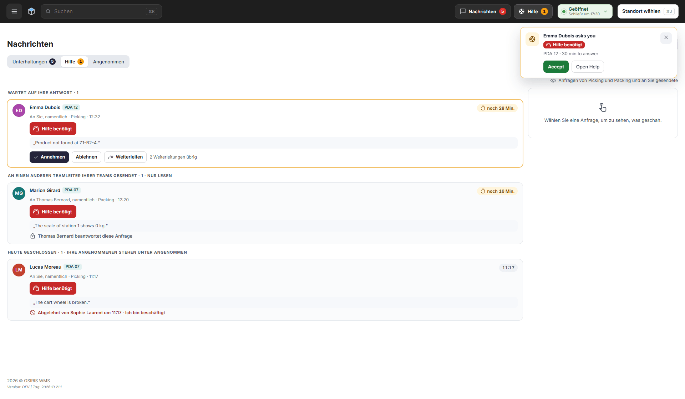The width and height of the screenshot is (685, 399).
Task: Click the OSIRIS cube logo icon
Action: pyautogui.click(x=31, y=11)
